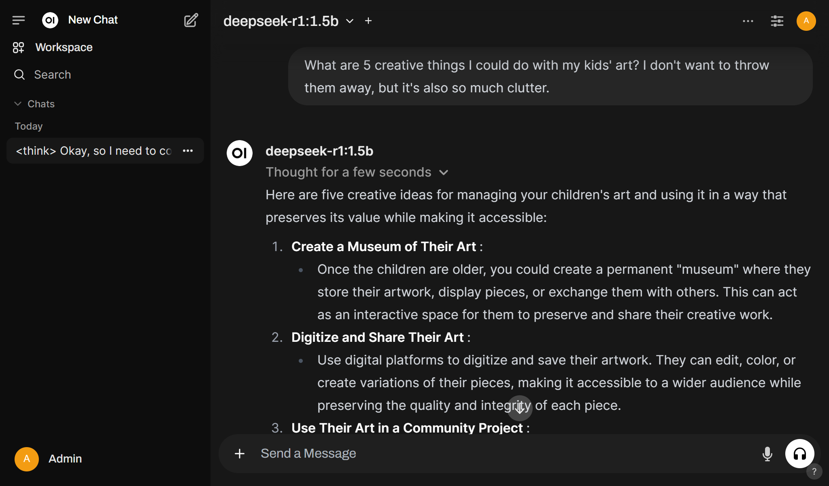829x486 pixels.
Task: Start voice input with the microphone icon
Action: (767, 454)
